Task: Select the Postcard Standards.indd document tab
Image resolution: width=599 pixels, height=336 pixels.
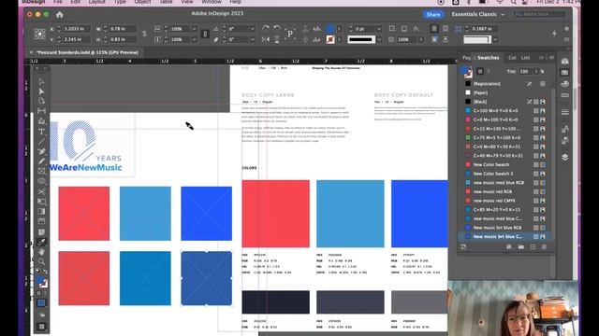Action: 87,52
